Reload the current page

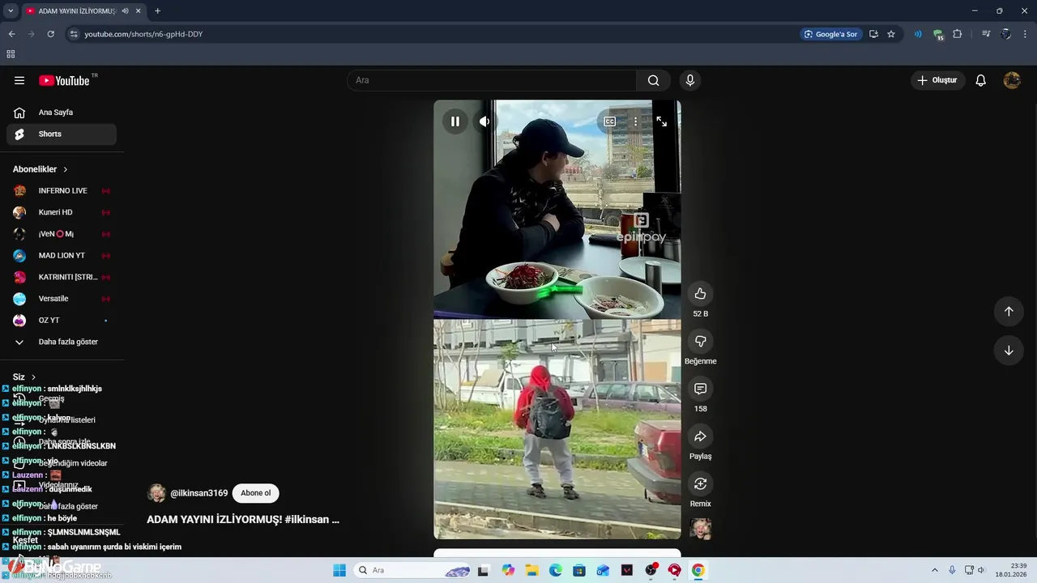coord(50,34)
